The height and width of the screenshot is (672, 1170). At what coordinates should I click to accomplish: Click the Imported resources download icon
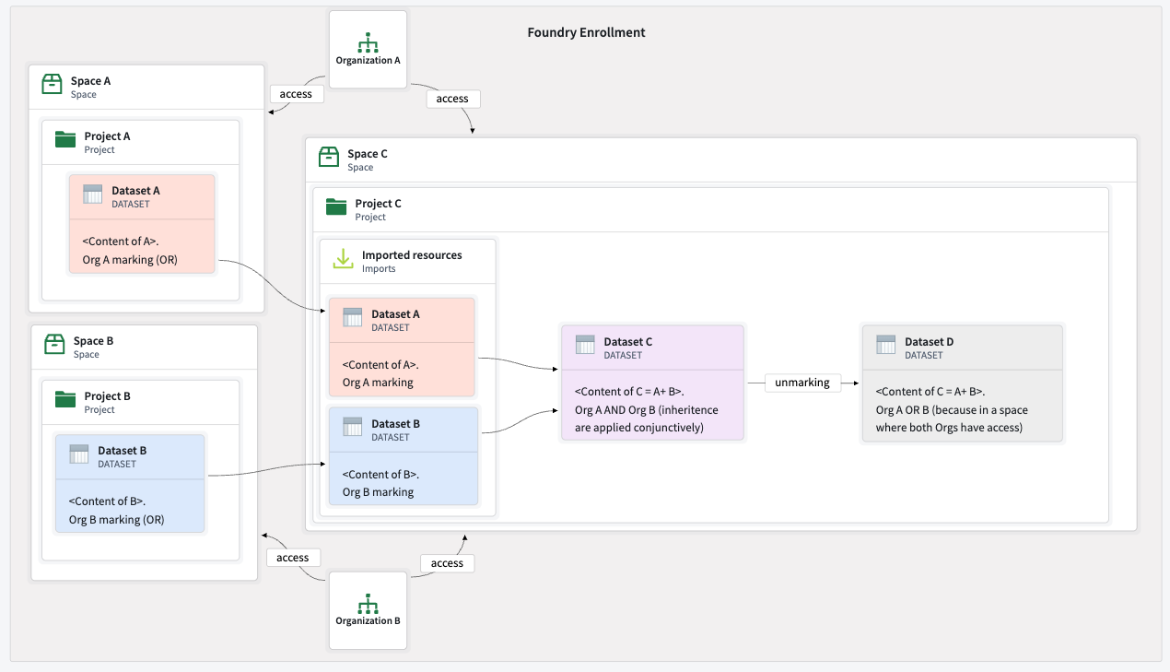click(343, 258)
